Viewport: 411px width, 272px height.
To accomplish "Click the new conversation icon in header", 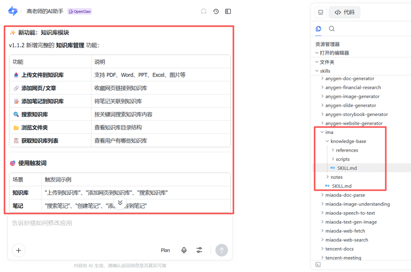I will click(204, 11).
